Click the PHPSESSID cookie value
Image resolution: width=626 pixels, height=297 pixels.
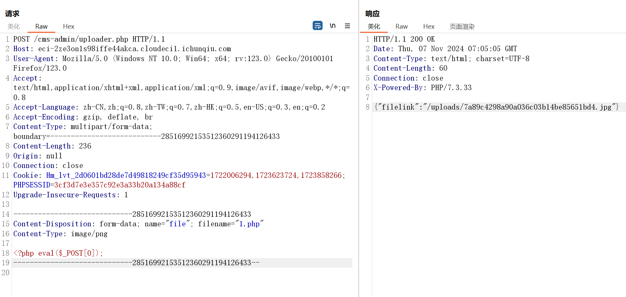pos(120,185)
